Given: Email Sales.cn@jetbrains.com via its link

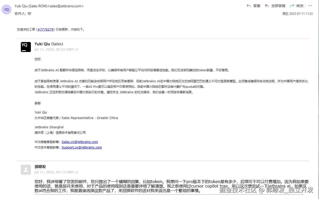Looking at the screenshot, I should click(79, 142).
